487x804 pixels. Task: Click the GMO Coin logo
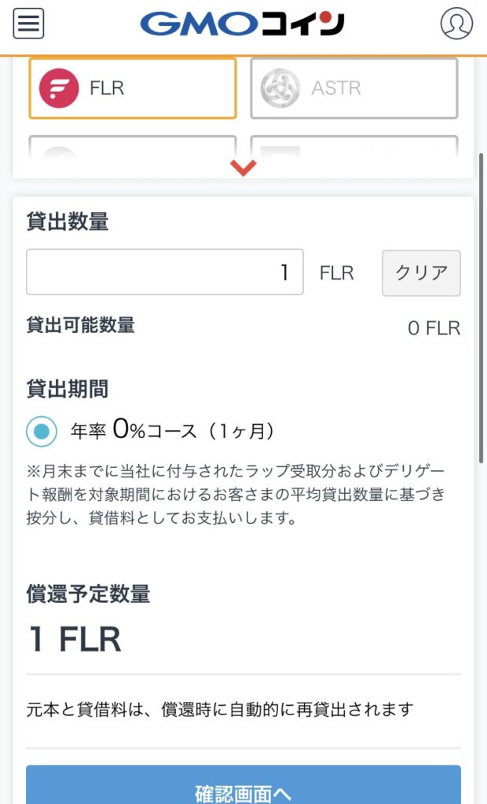tap(242, 24)
